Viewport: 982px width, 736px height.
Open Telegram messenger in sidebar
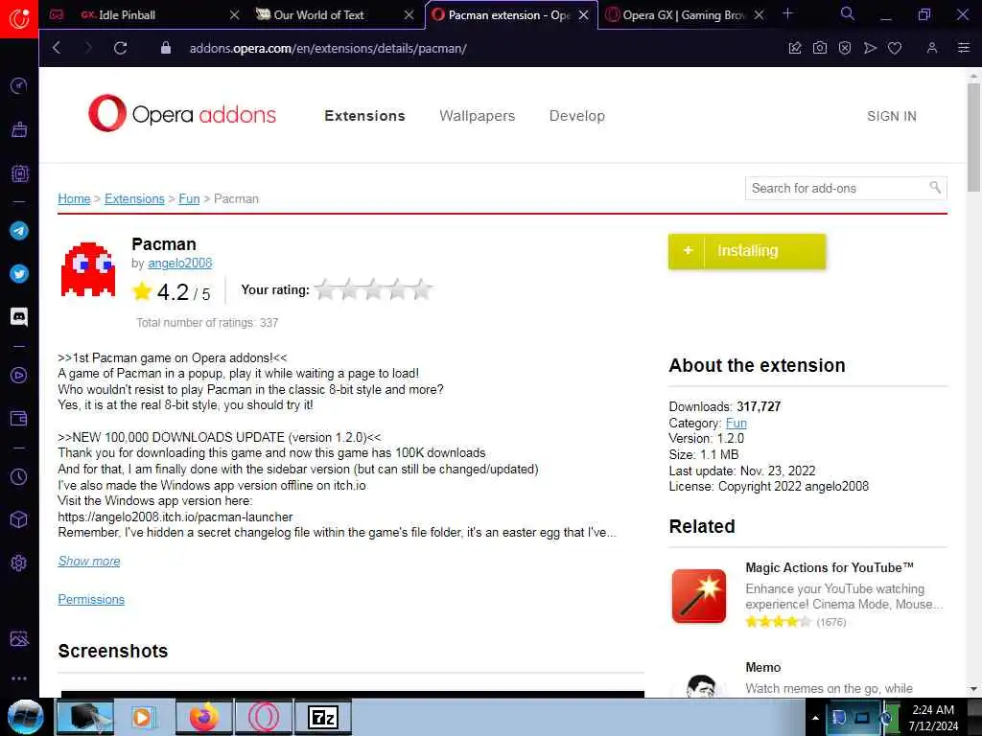click(x=19, y=230)
